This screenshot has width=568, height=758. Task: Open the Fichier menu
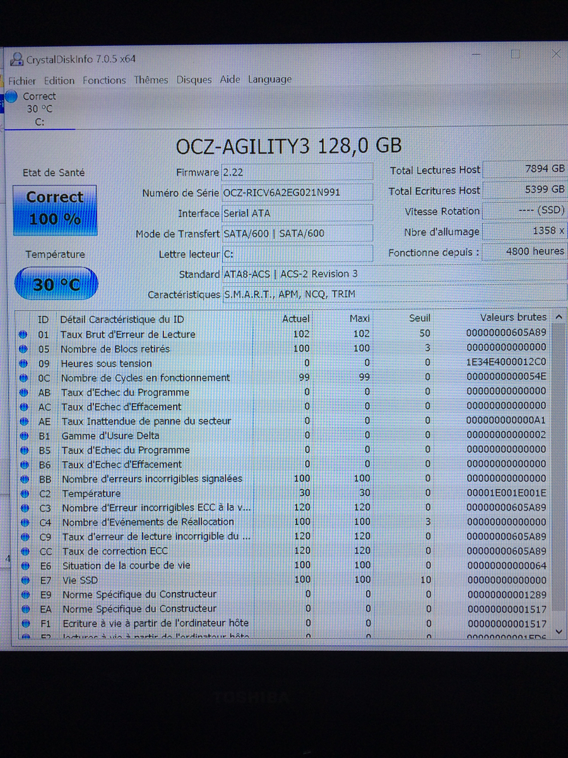point(22,81)
